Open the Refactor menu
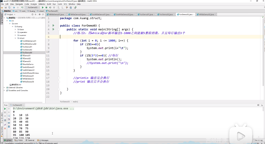 pyautogui.click(x=42, y=4)
